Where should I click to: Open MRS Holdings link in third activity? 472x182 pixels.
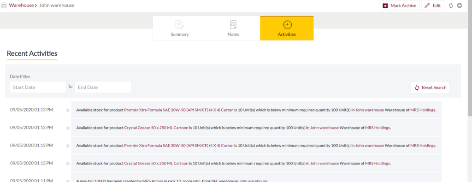tap(423, 146)
